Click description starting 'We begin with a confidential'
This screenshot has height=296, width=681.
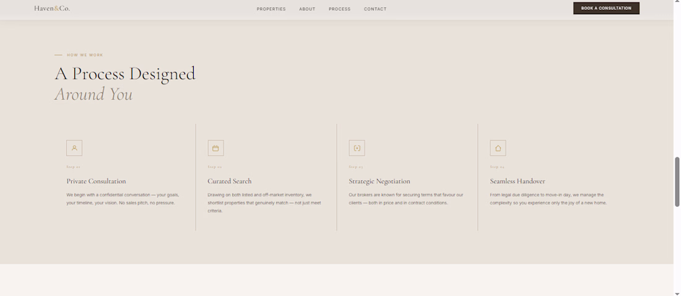click(x=123, y=199)
